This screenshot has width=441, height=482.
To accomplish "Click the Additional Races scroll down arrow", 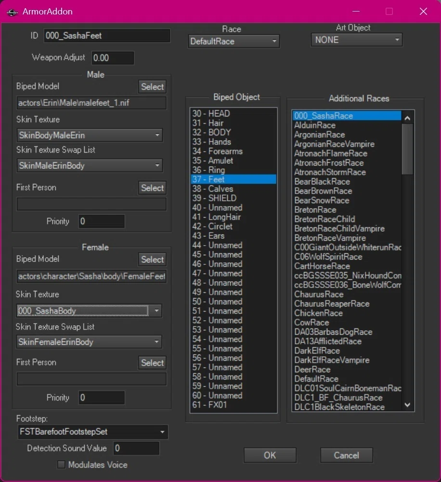I will click(x=407, y=405).
